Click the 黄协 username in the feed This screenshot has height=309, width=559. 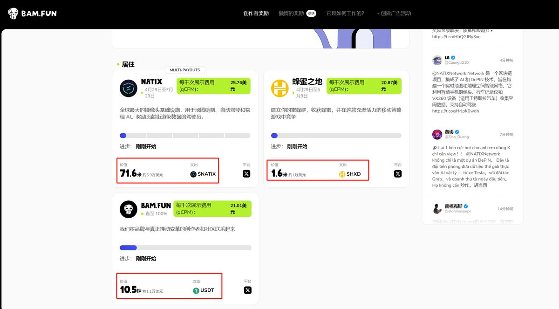pyautogui.click(x=449, y=132)
